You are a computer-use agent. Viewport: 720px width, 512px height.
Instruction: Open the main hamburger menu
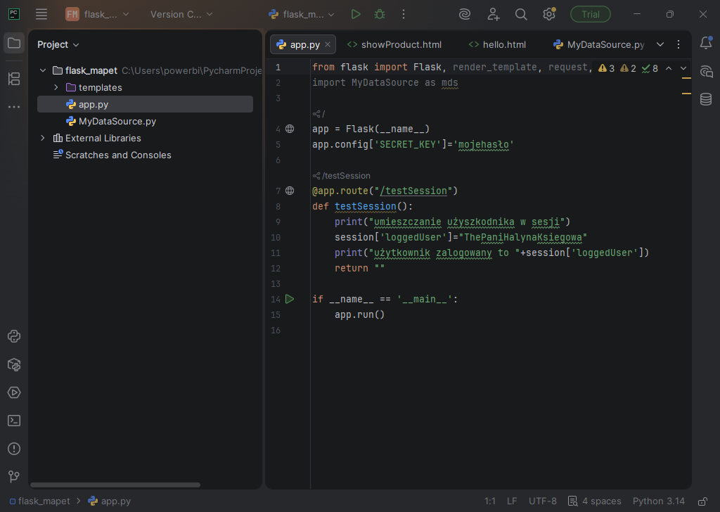point(41,14)
